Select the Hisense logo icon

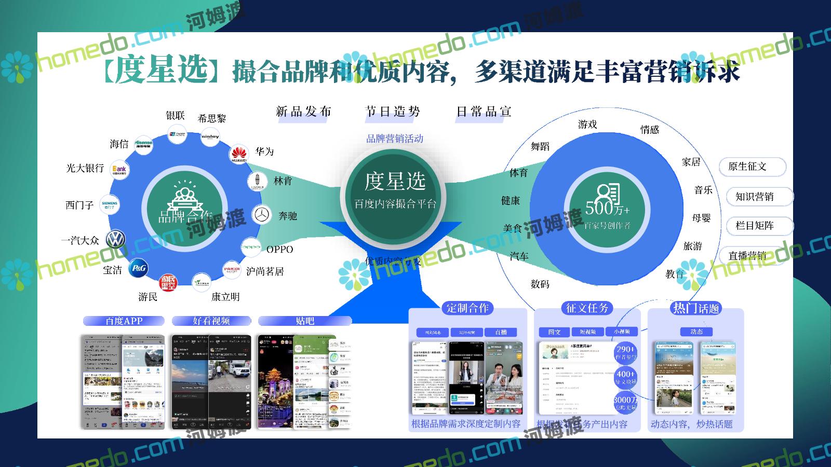(143, 143)
